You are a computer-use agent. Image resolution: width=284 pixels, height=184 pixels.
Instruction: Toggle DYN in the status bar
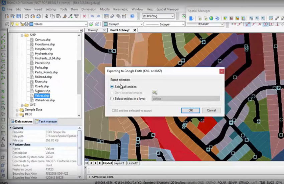tap(279, 182)
